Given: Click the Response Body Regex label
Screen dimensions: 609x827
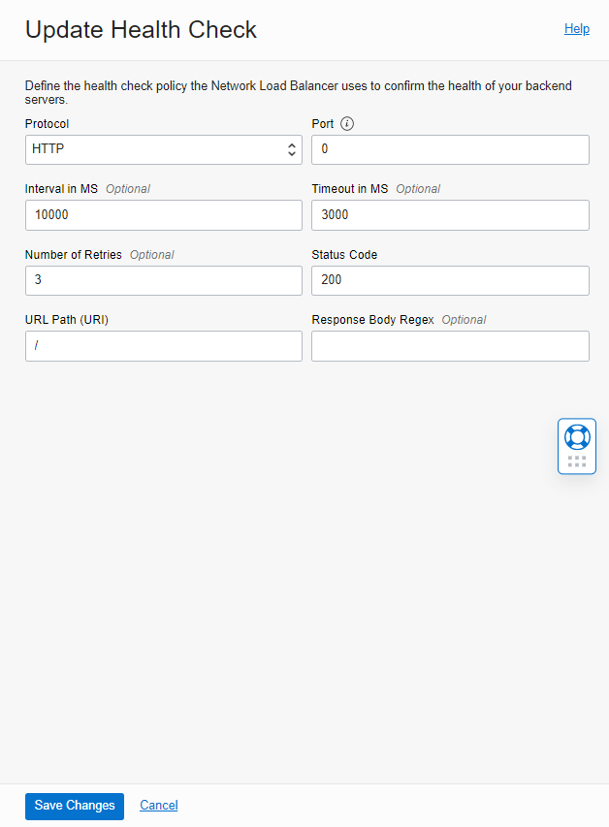Looking at the screenshot, I should tap(372, 320).
